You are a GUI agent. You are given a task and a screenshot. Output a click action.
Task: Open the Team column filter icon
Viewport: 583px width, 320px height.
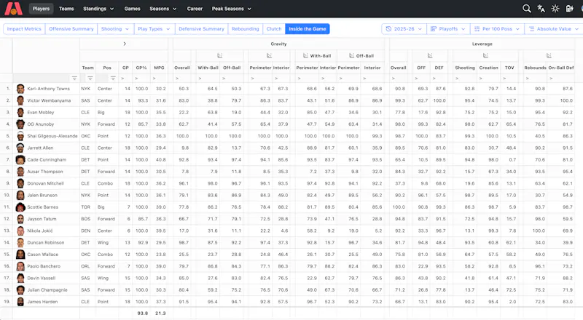[90, 79]
